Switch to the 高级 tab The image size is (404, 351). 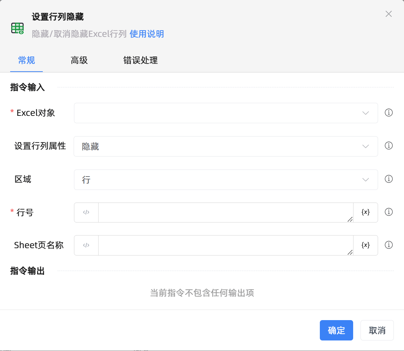pyautogui.click(x=79, y=60)
